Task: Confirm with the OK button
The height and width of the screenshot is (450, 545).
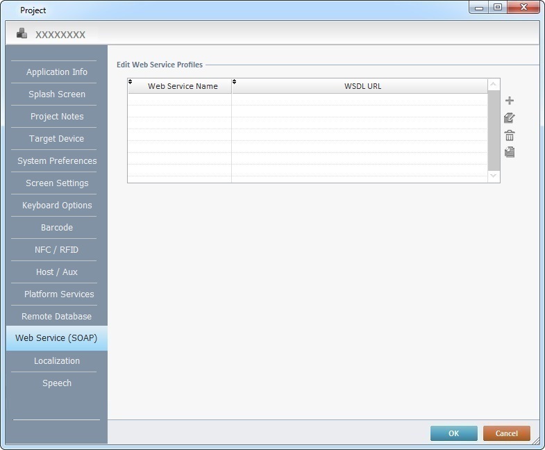Action: (x=453, y=433)
